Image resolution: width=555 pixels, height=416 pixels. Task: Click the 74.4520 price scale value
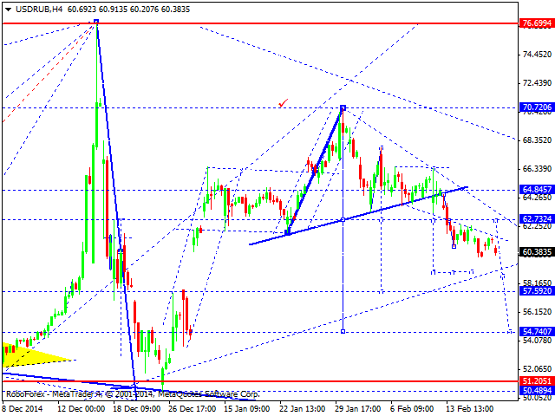point(537,55)
